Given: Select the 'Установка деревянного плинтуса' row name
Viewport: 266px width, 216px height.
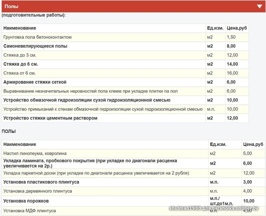Looking at the screenshot, I should coord(38,191).
